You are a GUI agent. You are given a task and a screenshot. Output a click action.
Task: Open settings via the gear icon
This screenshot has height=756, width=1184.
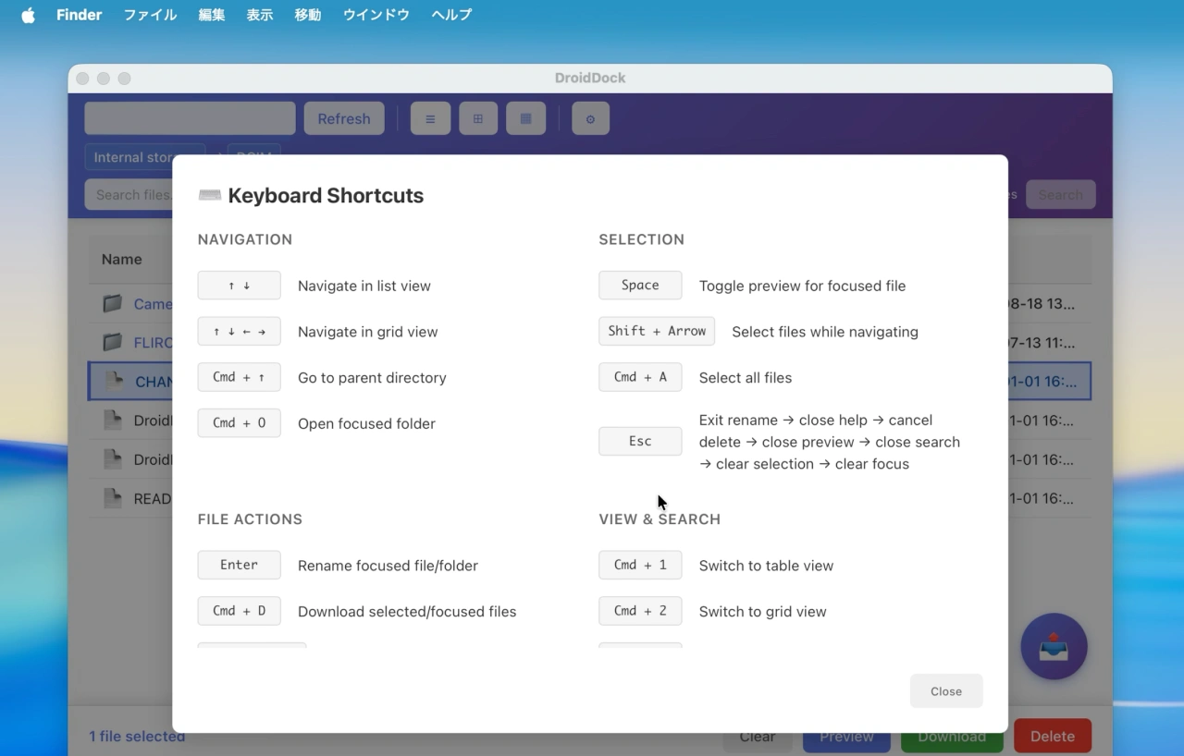pyautogui.click(x=590, y=118)
